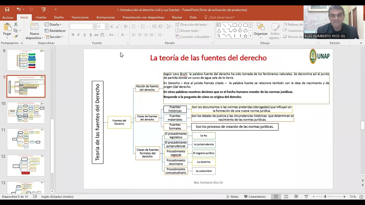
Task: Open the Diseño layout dropdown
Action: [x=53, y=24]
